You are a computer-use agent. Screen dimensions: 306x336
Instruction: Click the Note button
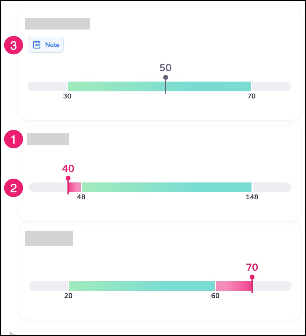click(46, 45)
